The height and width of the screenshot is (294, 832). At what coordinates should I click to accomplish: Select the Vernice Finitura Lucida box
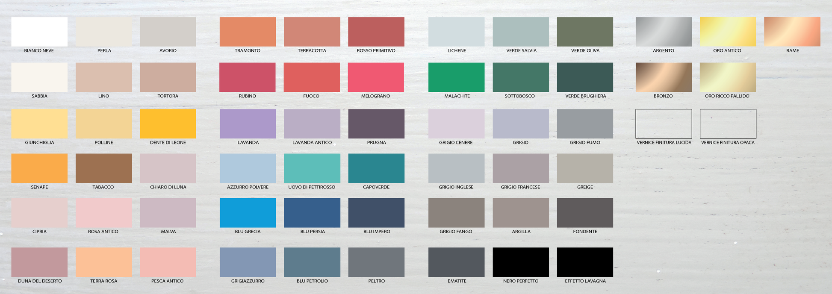pos(664,123)
